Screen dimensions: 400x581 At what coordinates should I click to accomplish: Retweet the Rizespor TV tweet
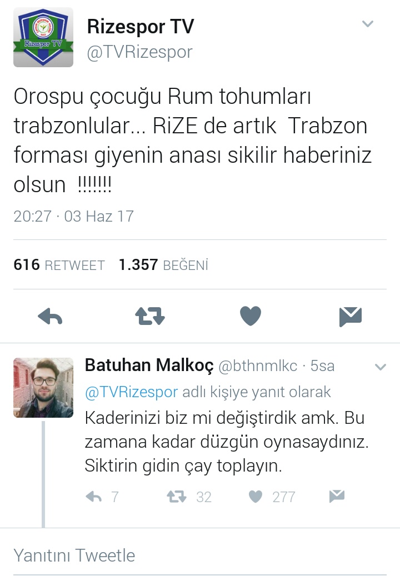pos(150,317)
